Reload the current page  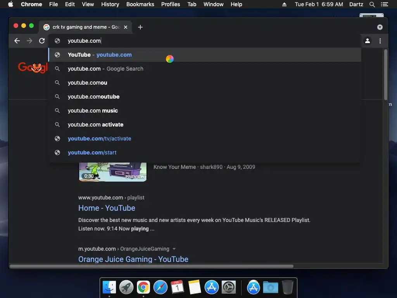[x=42, y=41]
